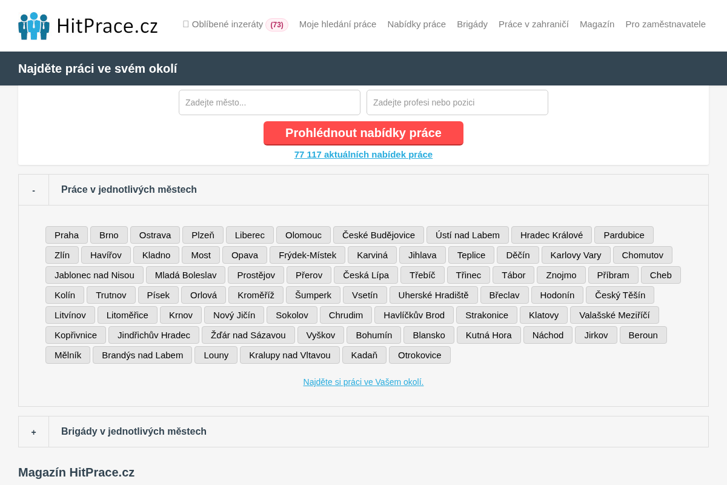The width and height of the screenshot is (727, 485).
Task: Select the Mělník city tag
Action: pos(68,355)
